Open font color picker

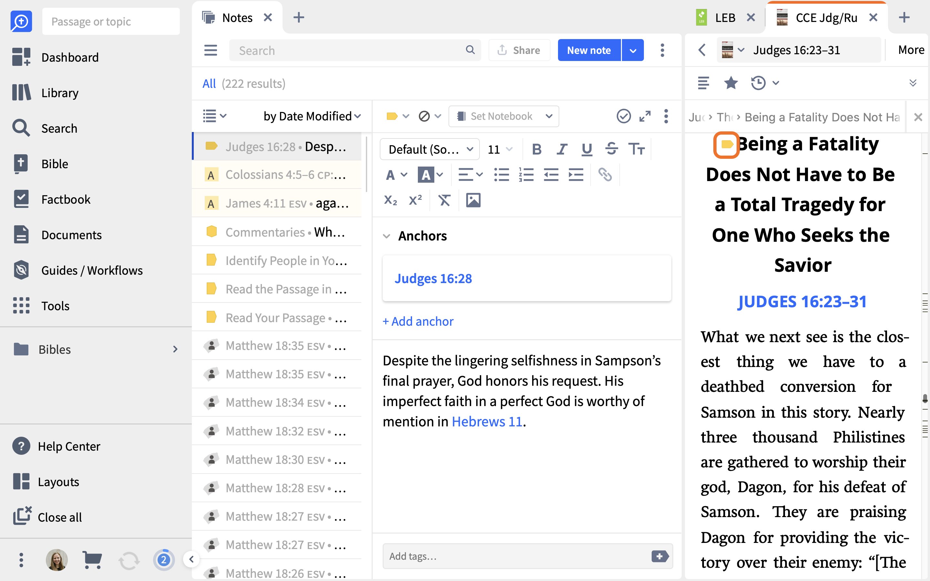tap(396, 175)
